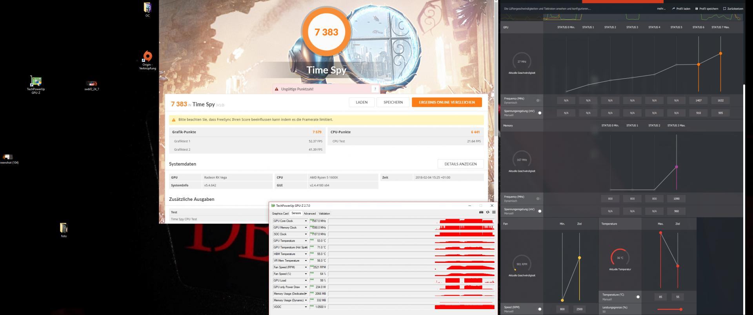Click the DETAILS ANZEIGEN button
This screenshot has width=753, height=315.
(460, 164)
